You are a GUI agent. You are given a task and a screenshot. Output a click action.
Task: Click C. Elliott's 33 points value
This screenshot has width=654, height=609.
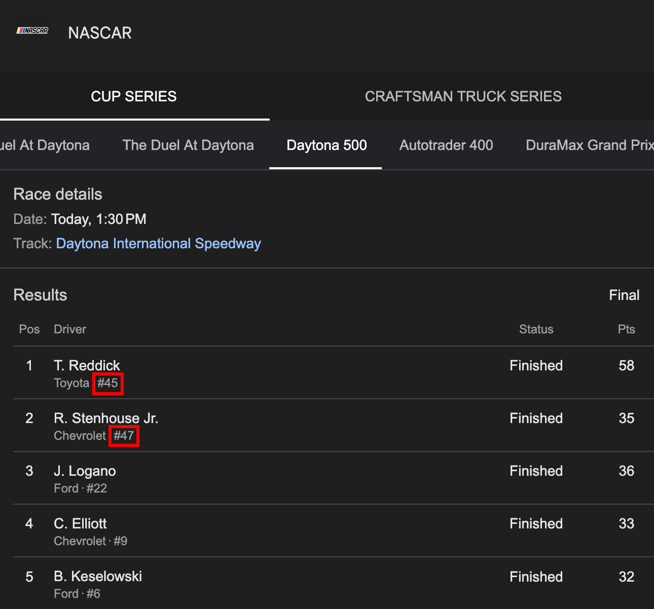[x=627, y=523]
